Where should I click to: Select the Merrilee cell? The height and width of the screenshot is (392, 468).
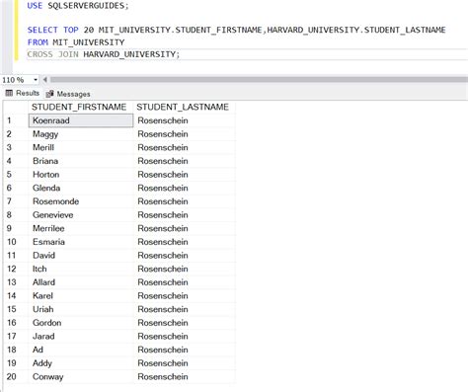(81, 228)
